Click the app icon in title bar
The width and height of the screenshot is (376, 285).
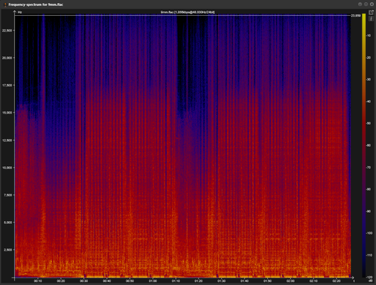(5, 5)
